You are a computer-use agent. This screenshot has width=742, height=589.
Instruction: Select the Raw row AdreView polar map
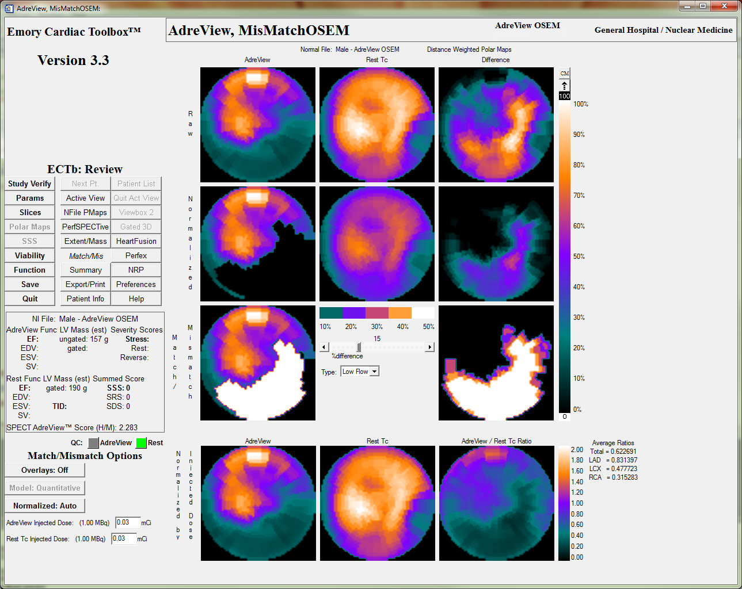pyautogui.click(x=258, y=125)
